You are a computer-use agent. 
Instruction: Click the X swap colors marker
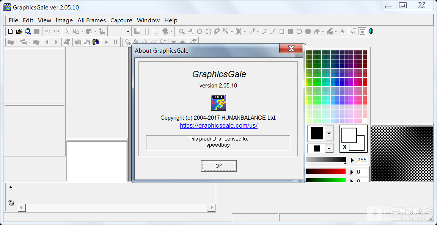coord(344,147)
